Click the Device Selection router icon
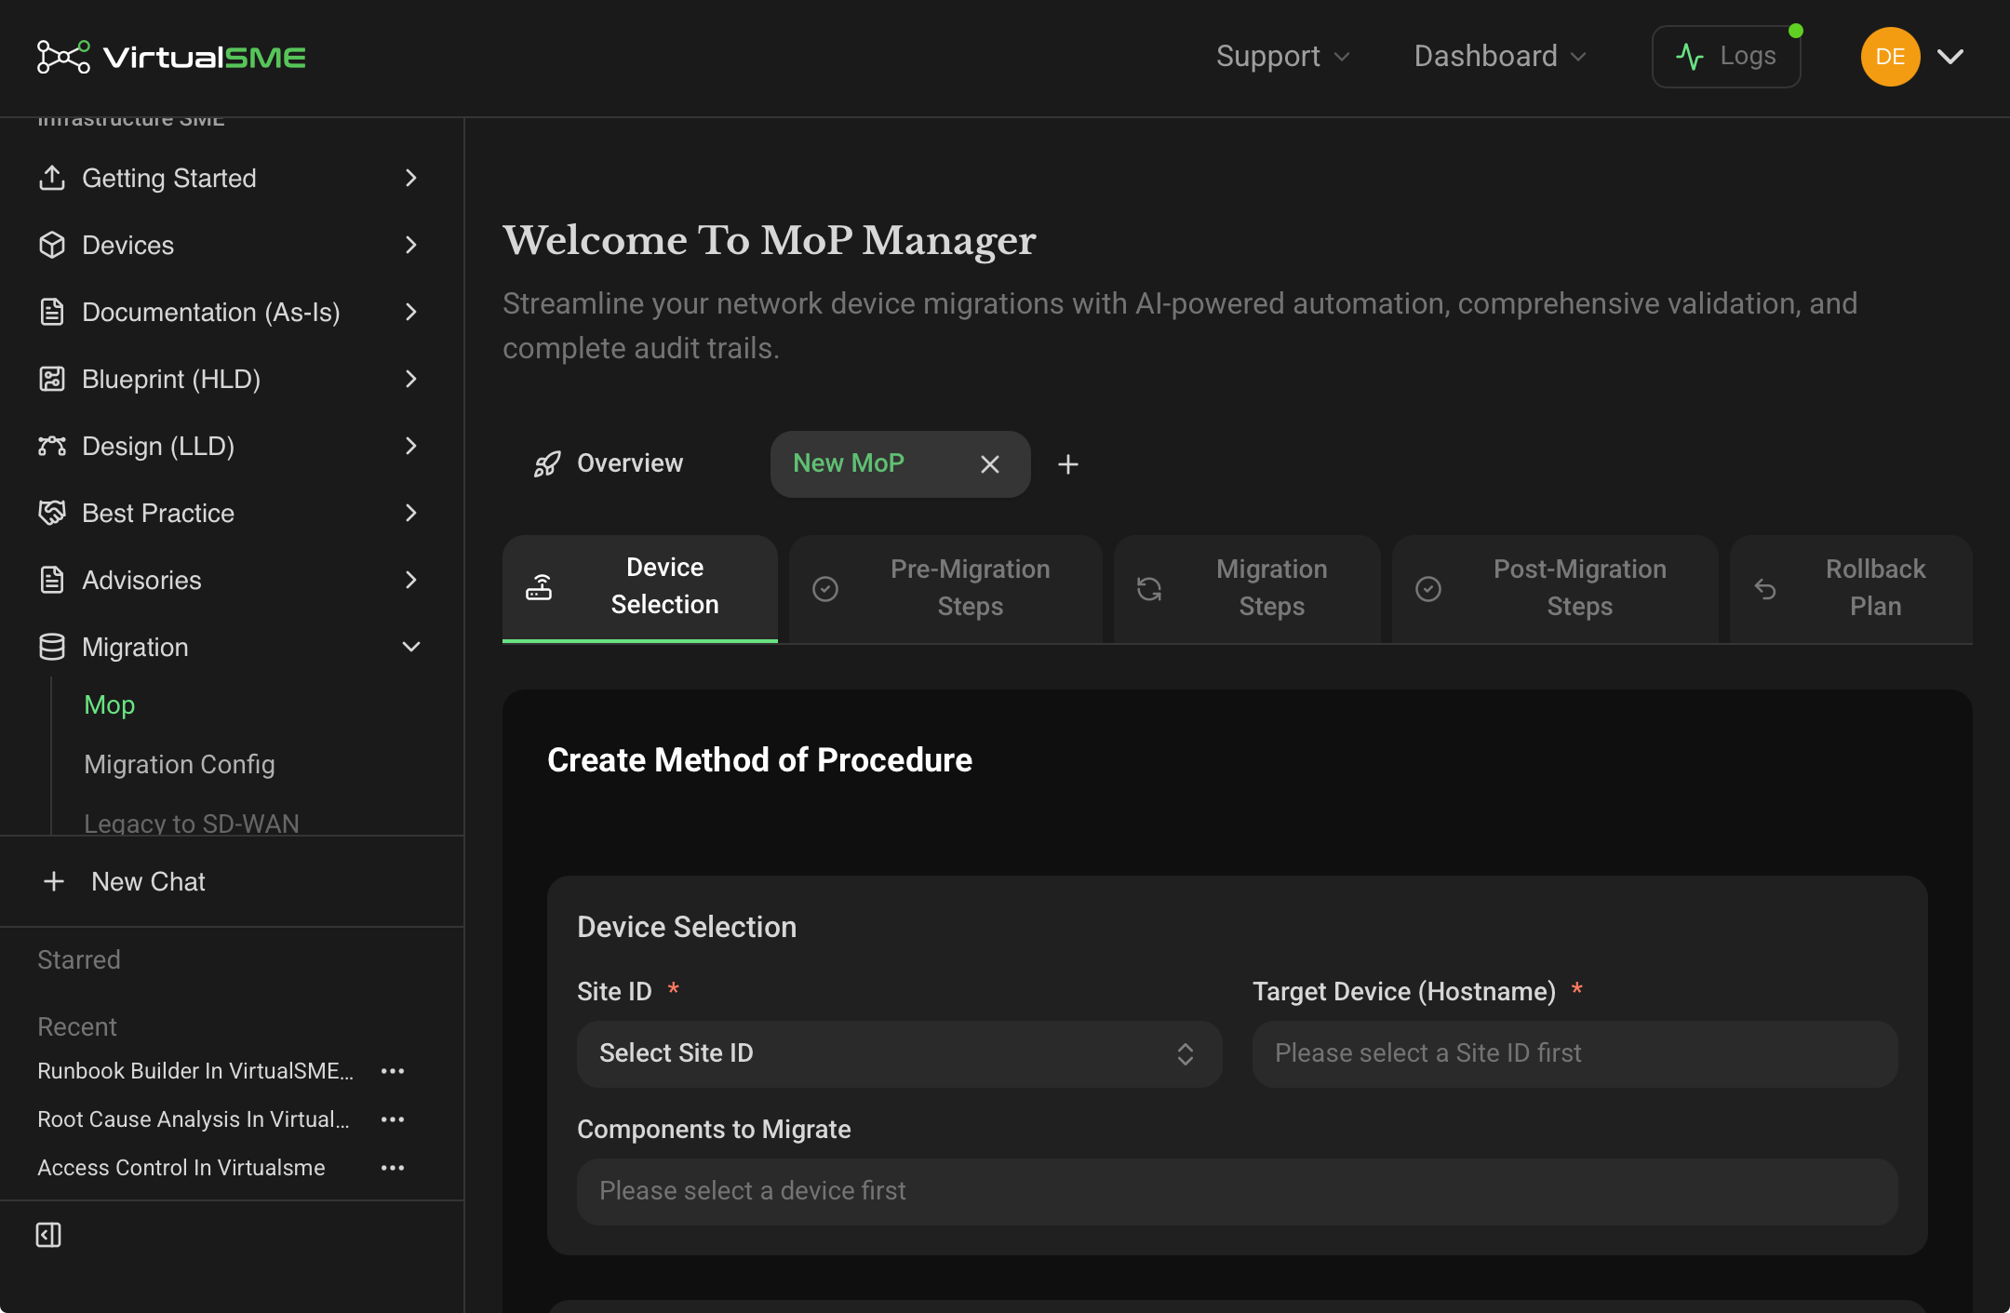The width and height of the screenshot is (2010, 1313). [x=539, y=587]
